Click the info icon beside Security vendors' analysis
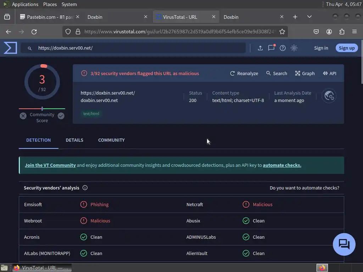 (x=85, y=188)
